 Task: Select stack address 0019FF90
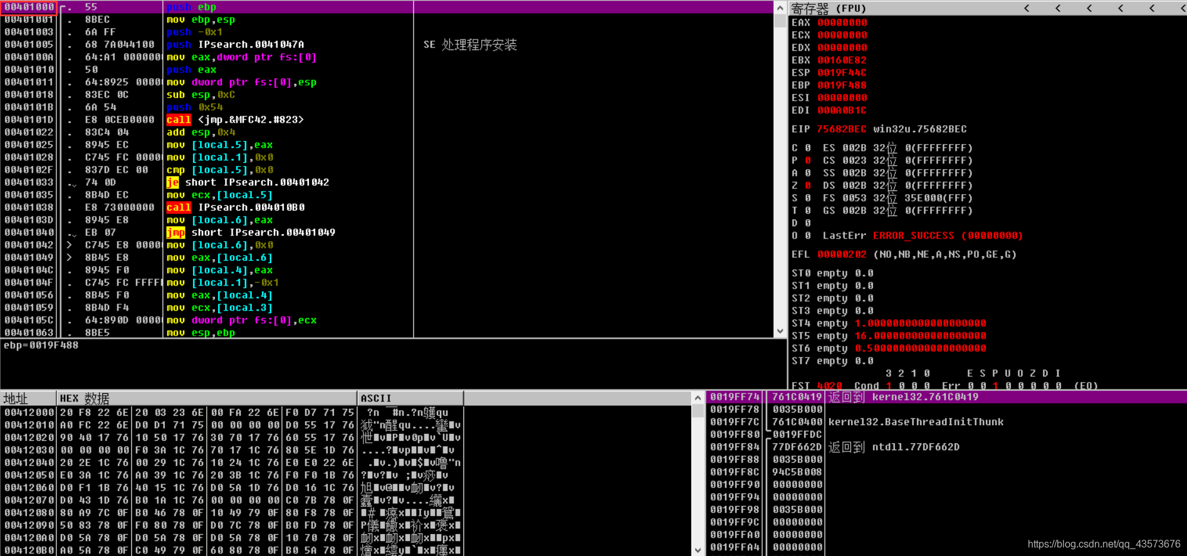coord(735,485)
